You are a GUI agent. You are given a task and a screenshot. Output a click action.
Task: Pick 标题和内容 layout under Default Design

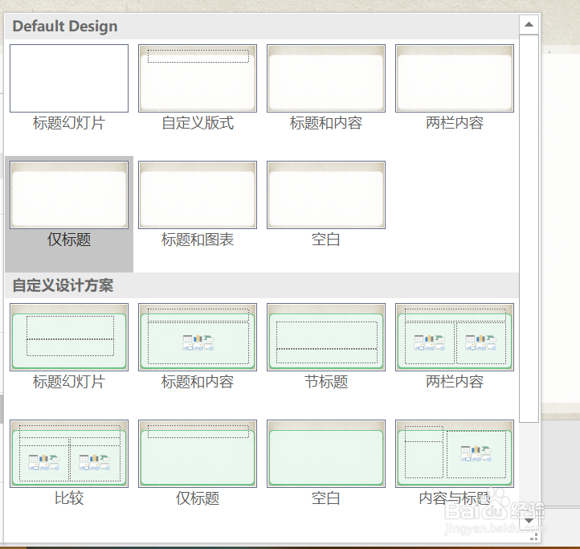(326, 79)
